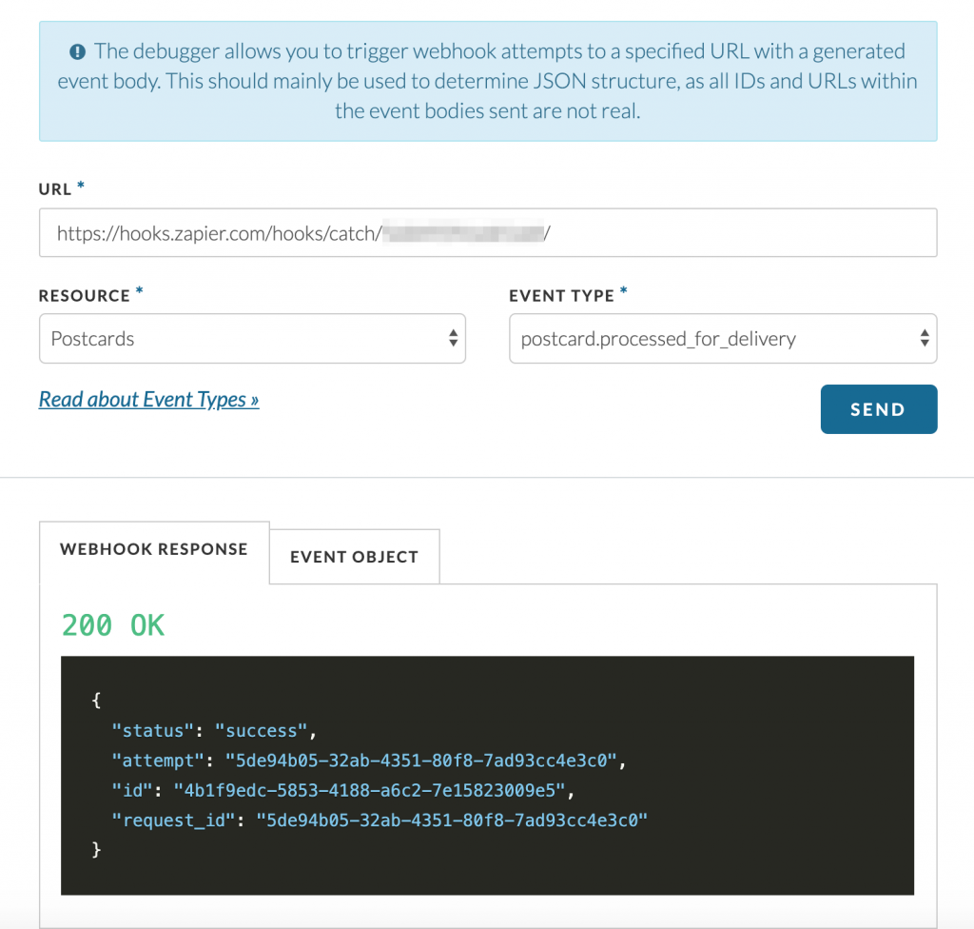Click the required asterisk beside EVENT TYPE
Viewport: 974px width, 929px height.
(x=624, y=290)
